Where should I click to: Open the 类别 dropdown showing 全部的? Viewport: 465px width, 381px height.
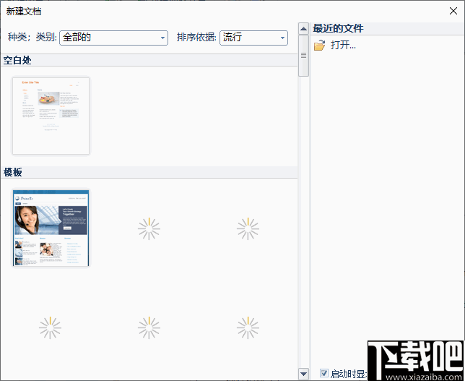(113, 38)
